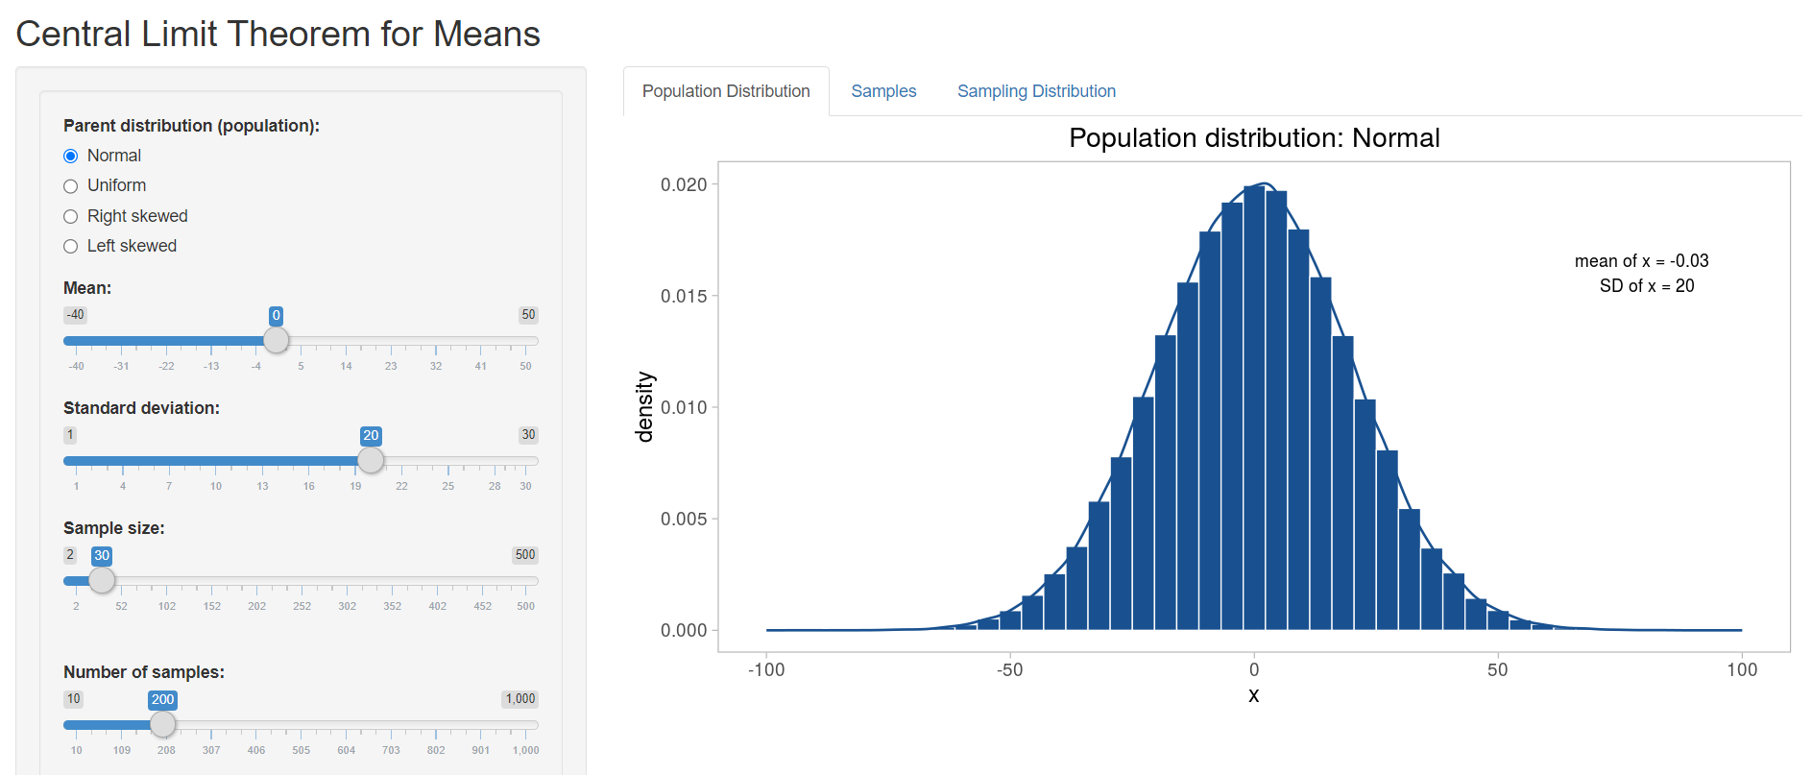
Task: Choose the Uniform parent distribution
Action: pos(71,186)
